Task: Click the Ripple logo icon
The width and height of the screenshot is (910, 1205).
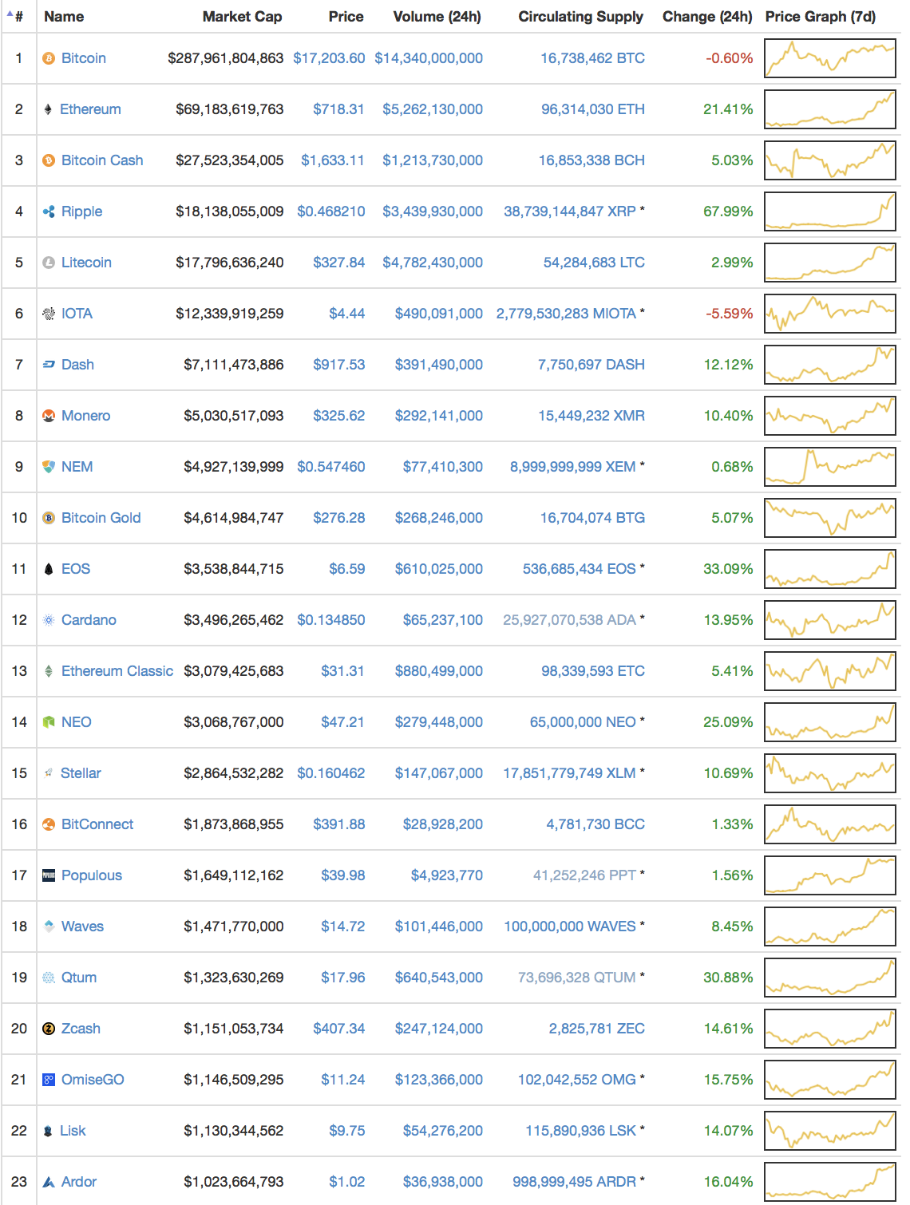Action: tap(49, 211)
